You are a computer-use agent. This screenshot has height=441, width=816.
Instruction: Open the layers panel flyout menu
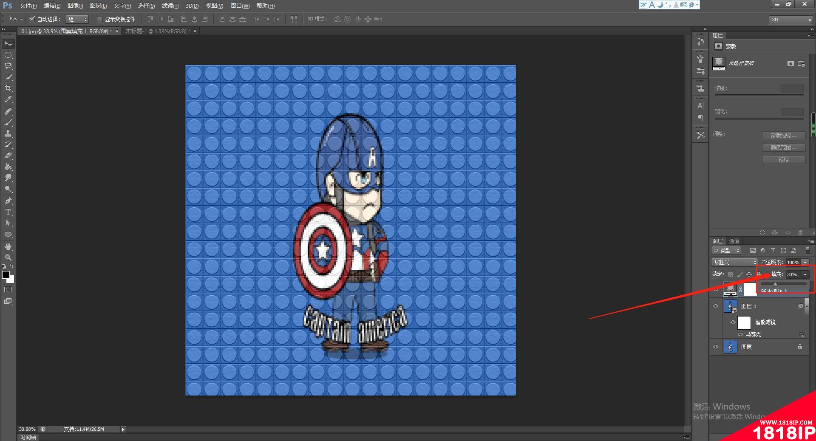click(x=810, y=241)
